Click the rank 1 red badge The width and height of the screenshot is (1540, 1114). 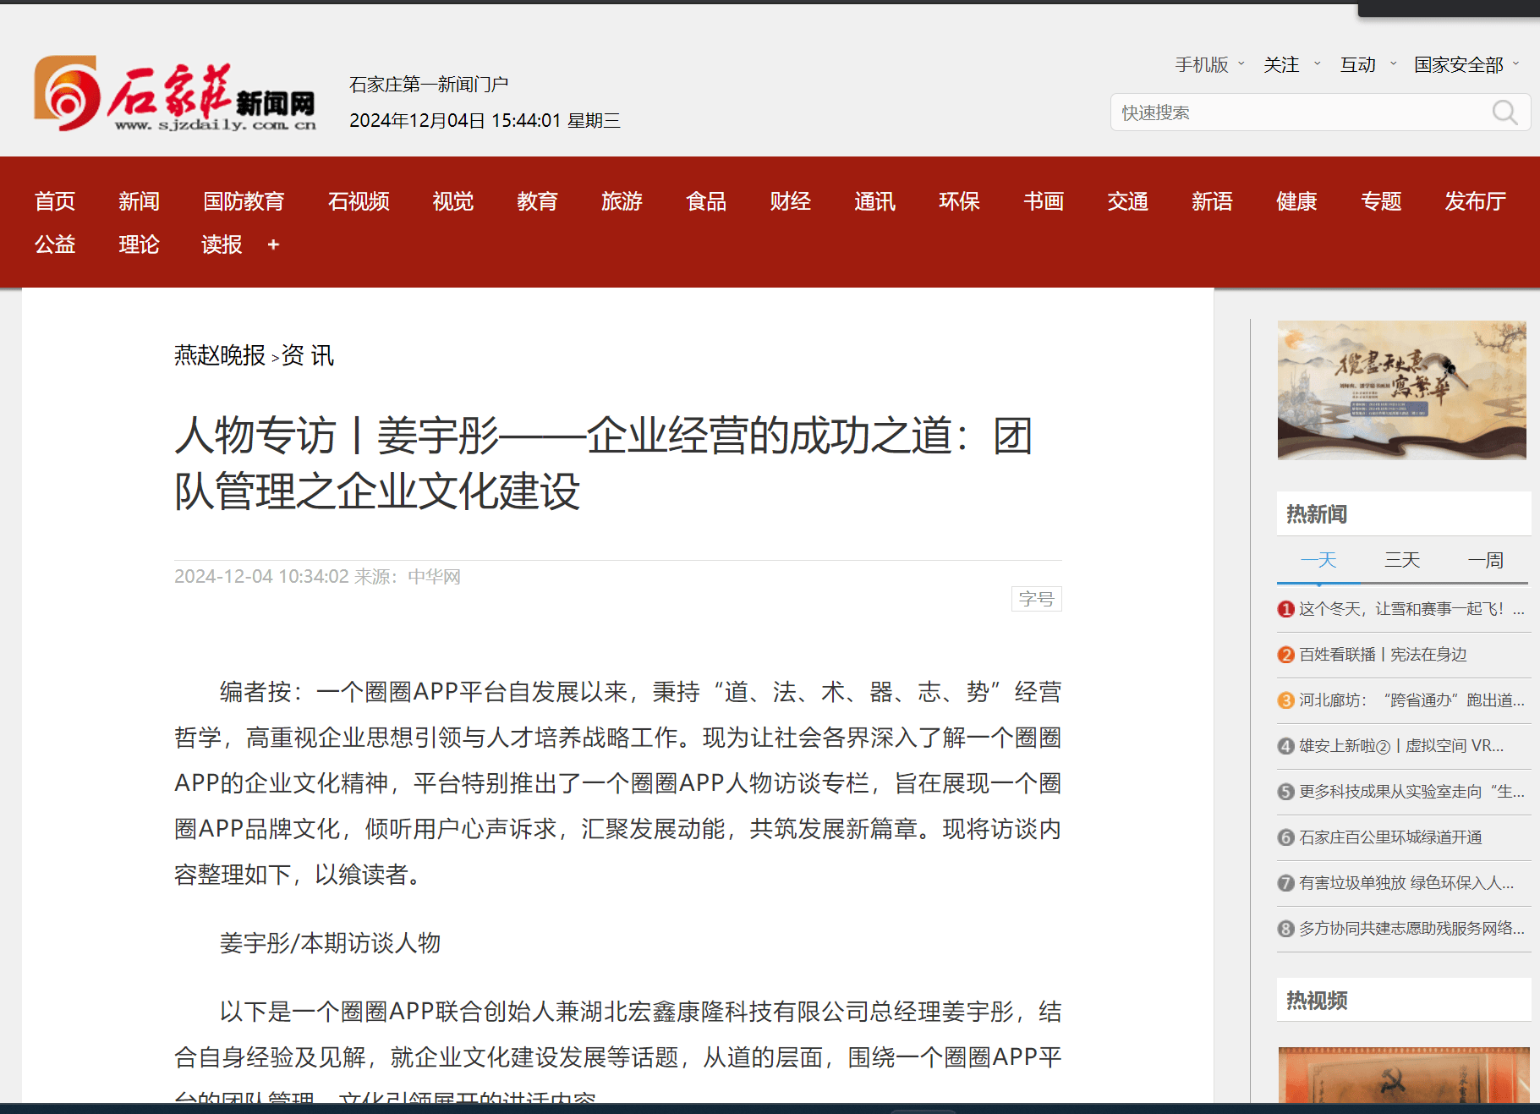(x=1286, y=609)
